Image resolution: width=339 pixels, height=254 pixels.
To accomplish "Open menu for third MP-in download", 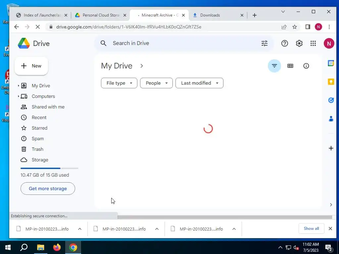I will (x=234, y=229).
